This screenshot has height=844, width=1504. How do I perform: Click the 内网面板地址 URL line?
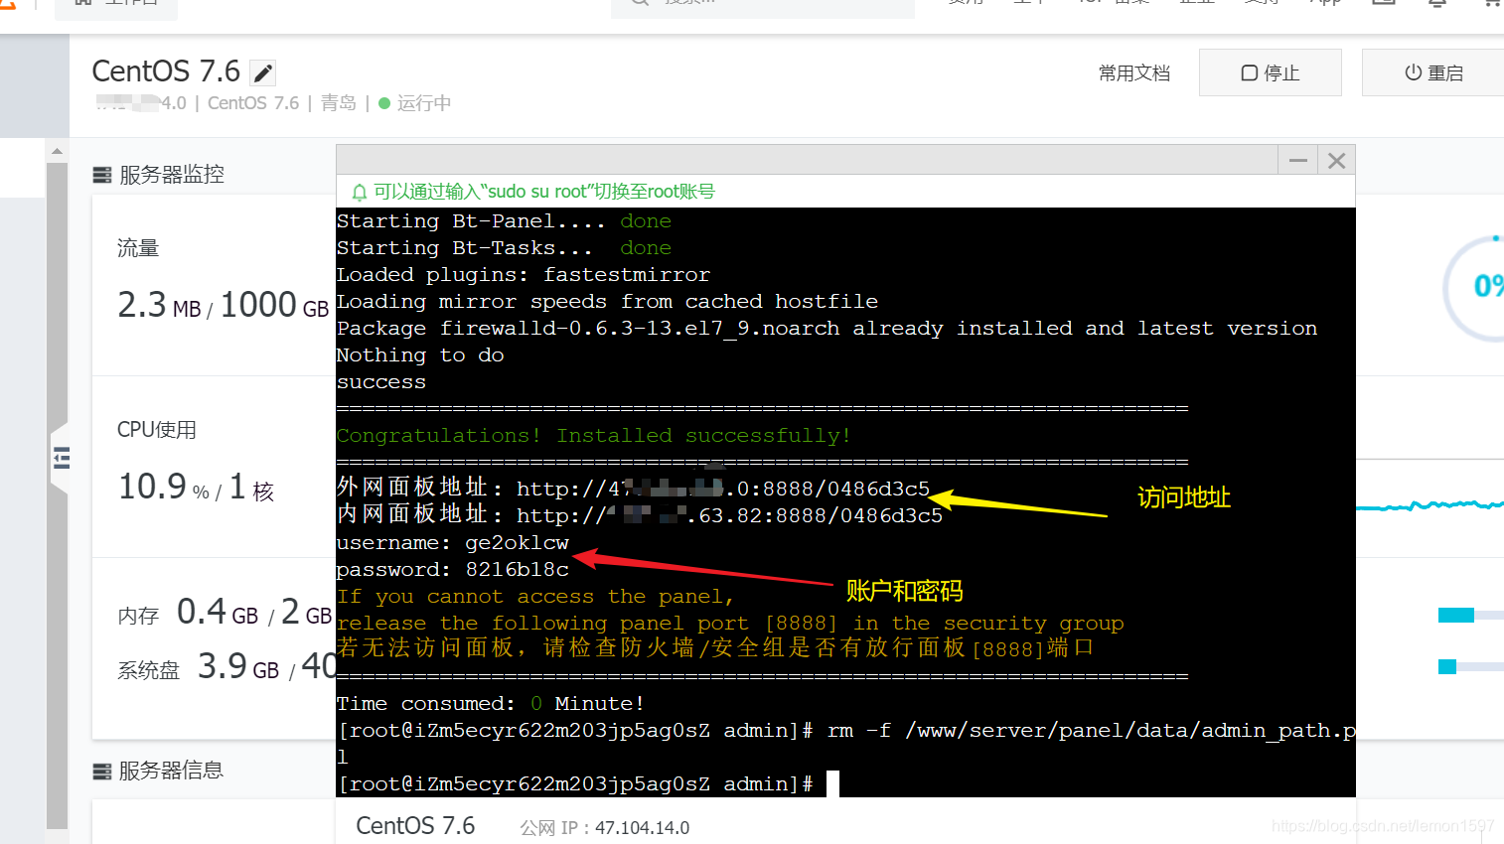640,515
